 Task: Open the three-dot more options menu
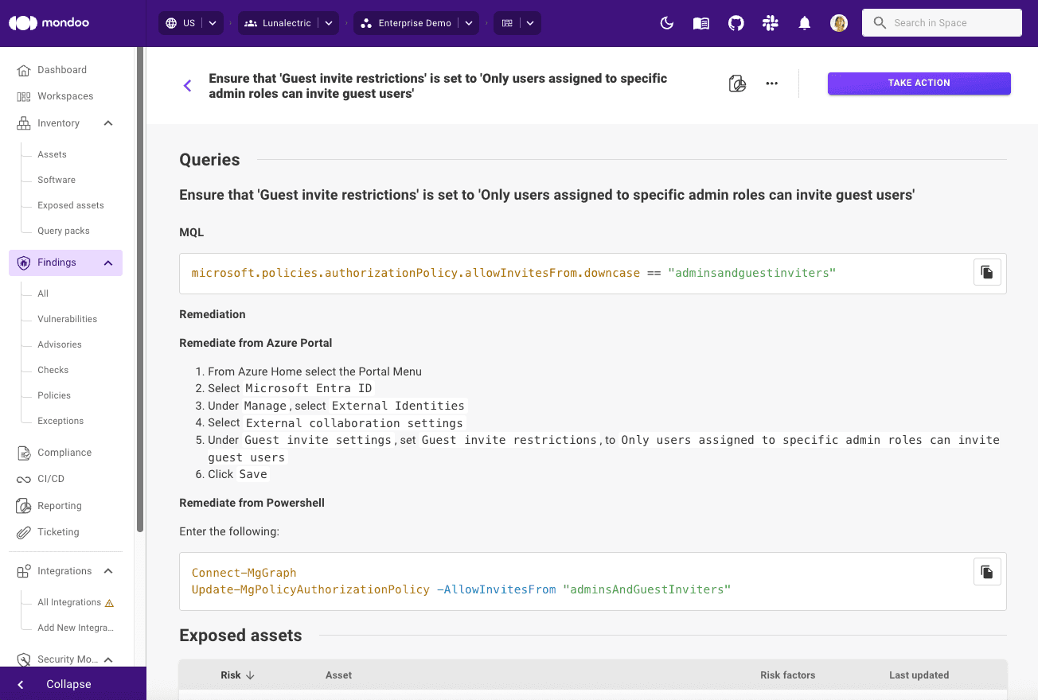click(x=771, y=84)
